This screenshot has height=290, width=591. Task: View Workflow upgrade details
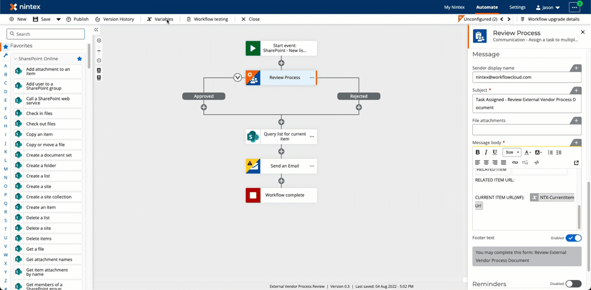point(551,19)
